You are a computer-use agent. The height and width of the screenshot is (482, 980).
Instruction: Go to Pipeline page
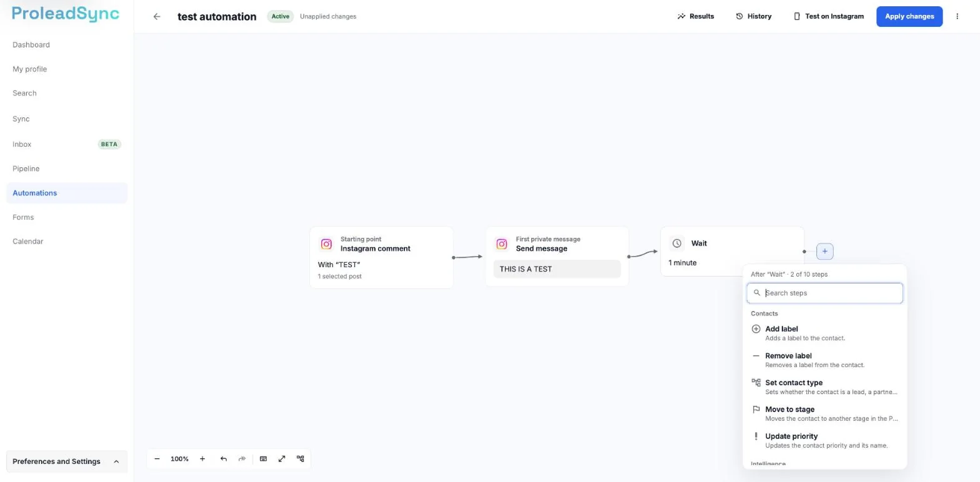pos(26,169)
